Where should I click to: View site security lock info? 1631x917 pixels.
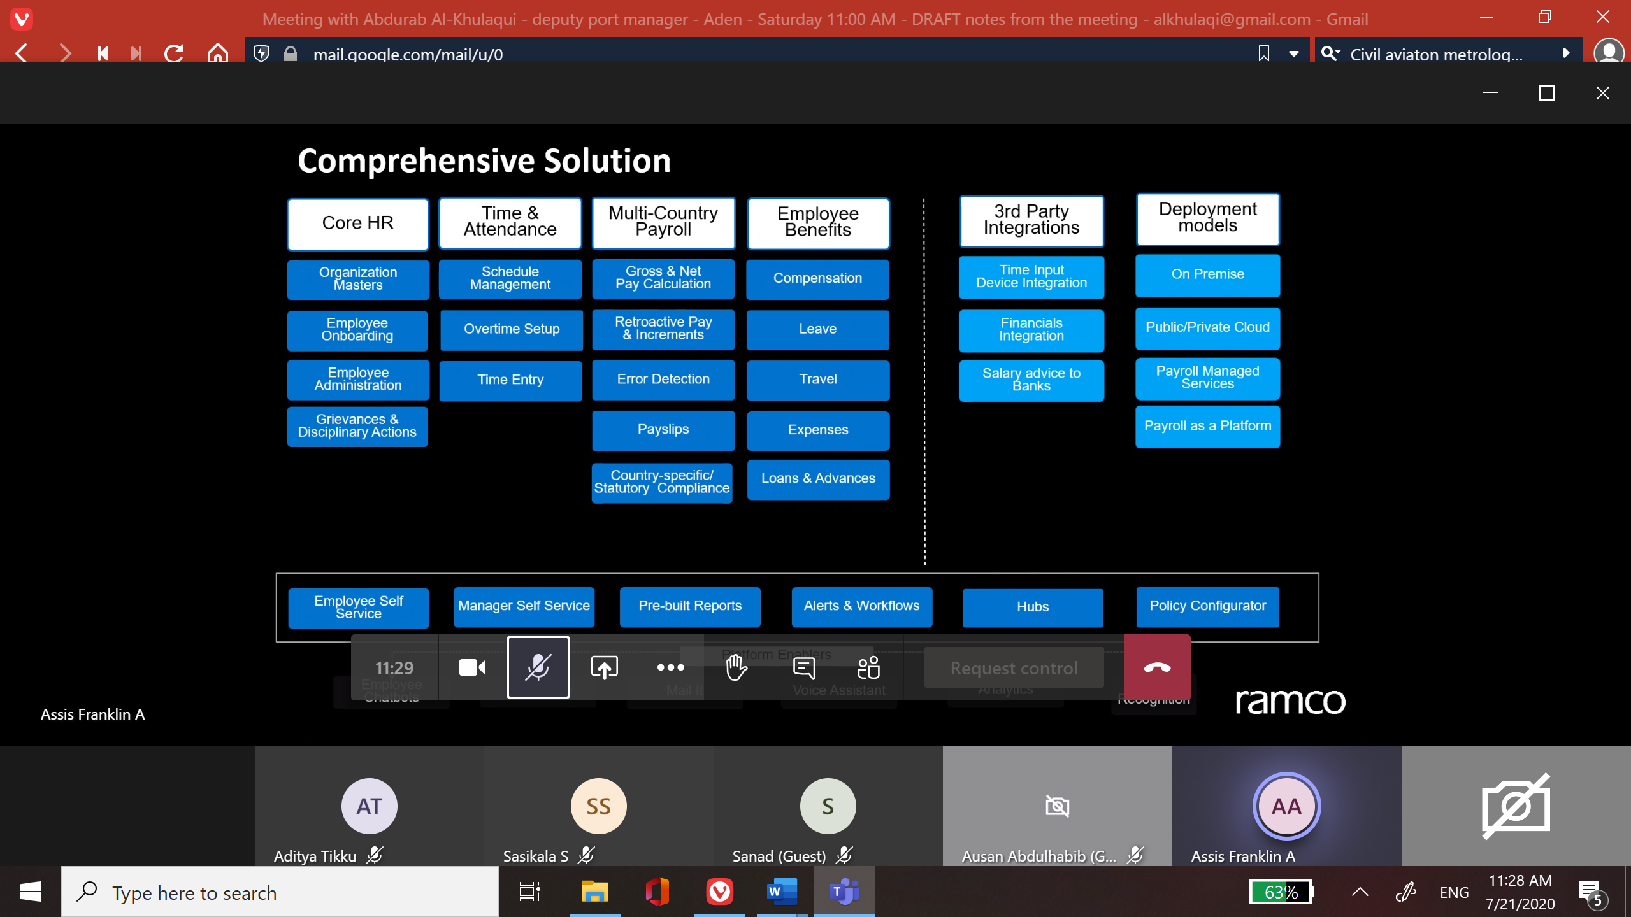click(291, 53)
